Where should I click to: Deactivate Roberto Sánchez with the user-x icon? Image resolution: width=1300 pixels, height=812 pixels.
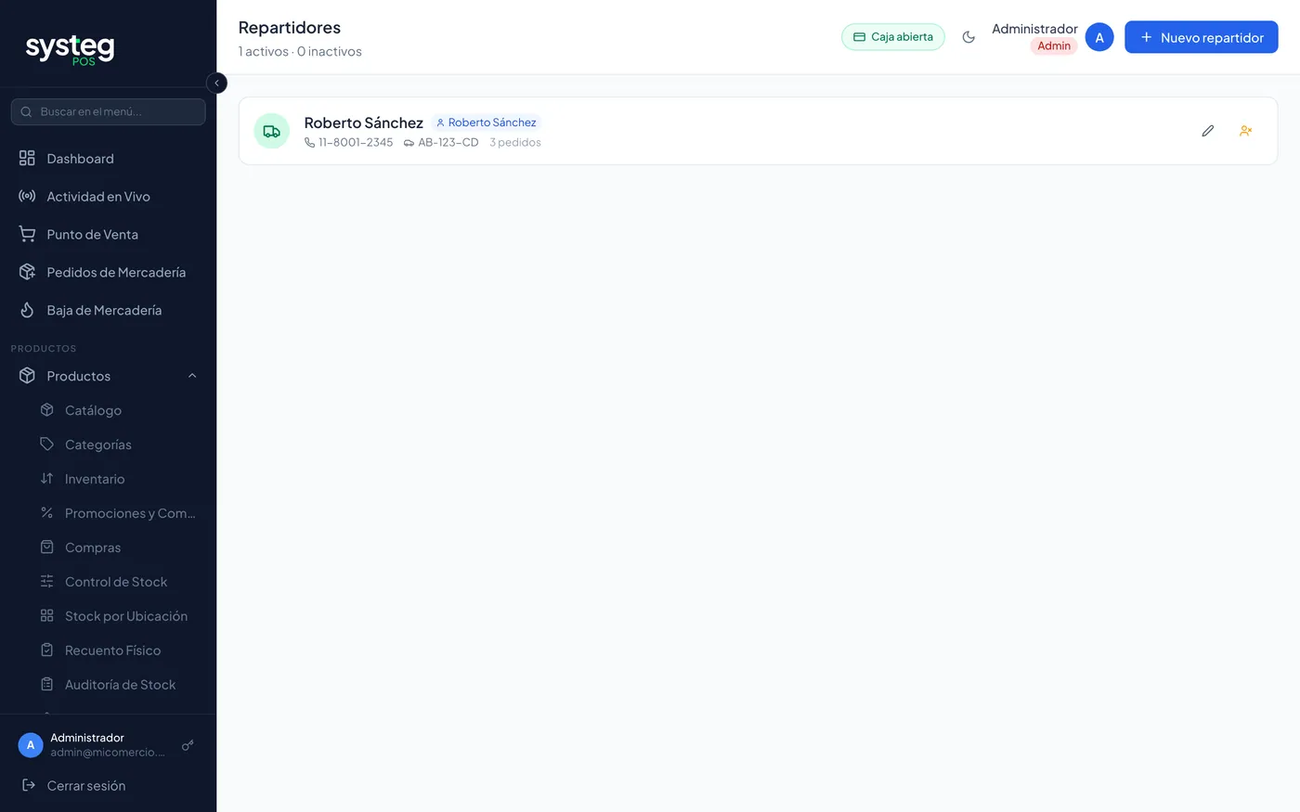(x=1246, y=131)
